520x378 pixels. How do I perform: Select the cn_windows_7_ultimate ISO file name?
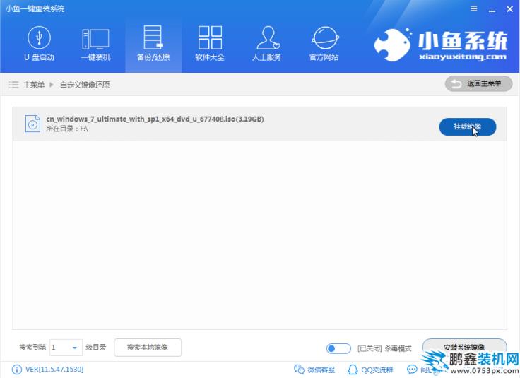coord(155,119)
